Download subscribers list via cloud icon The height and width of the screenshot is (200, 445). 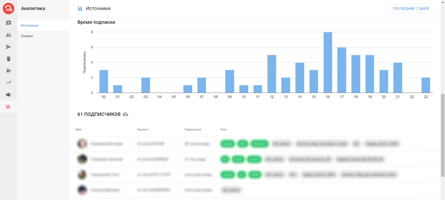pyautogui.click(x=125, y=114)
